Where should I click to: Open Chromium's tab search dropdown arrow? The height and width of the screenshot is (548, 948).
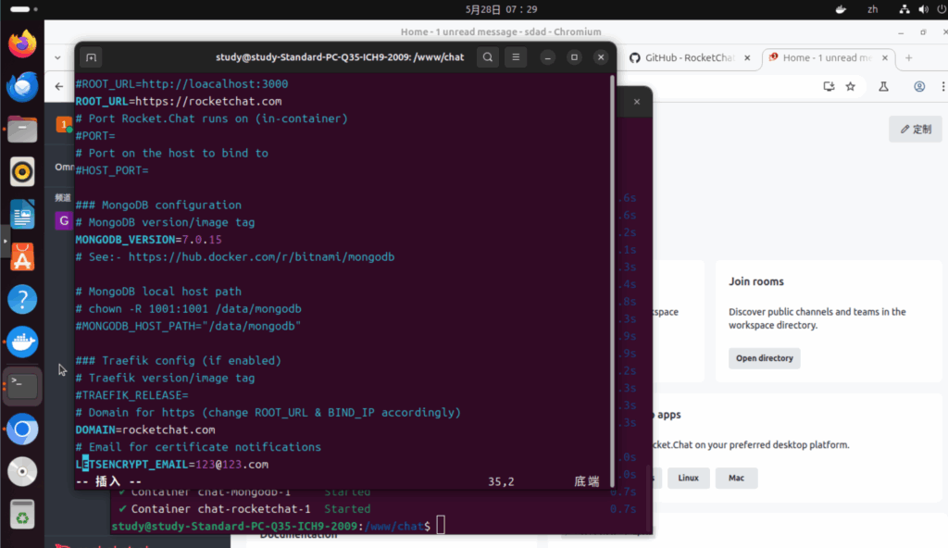[x=57, y=58]
